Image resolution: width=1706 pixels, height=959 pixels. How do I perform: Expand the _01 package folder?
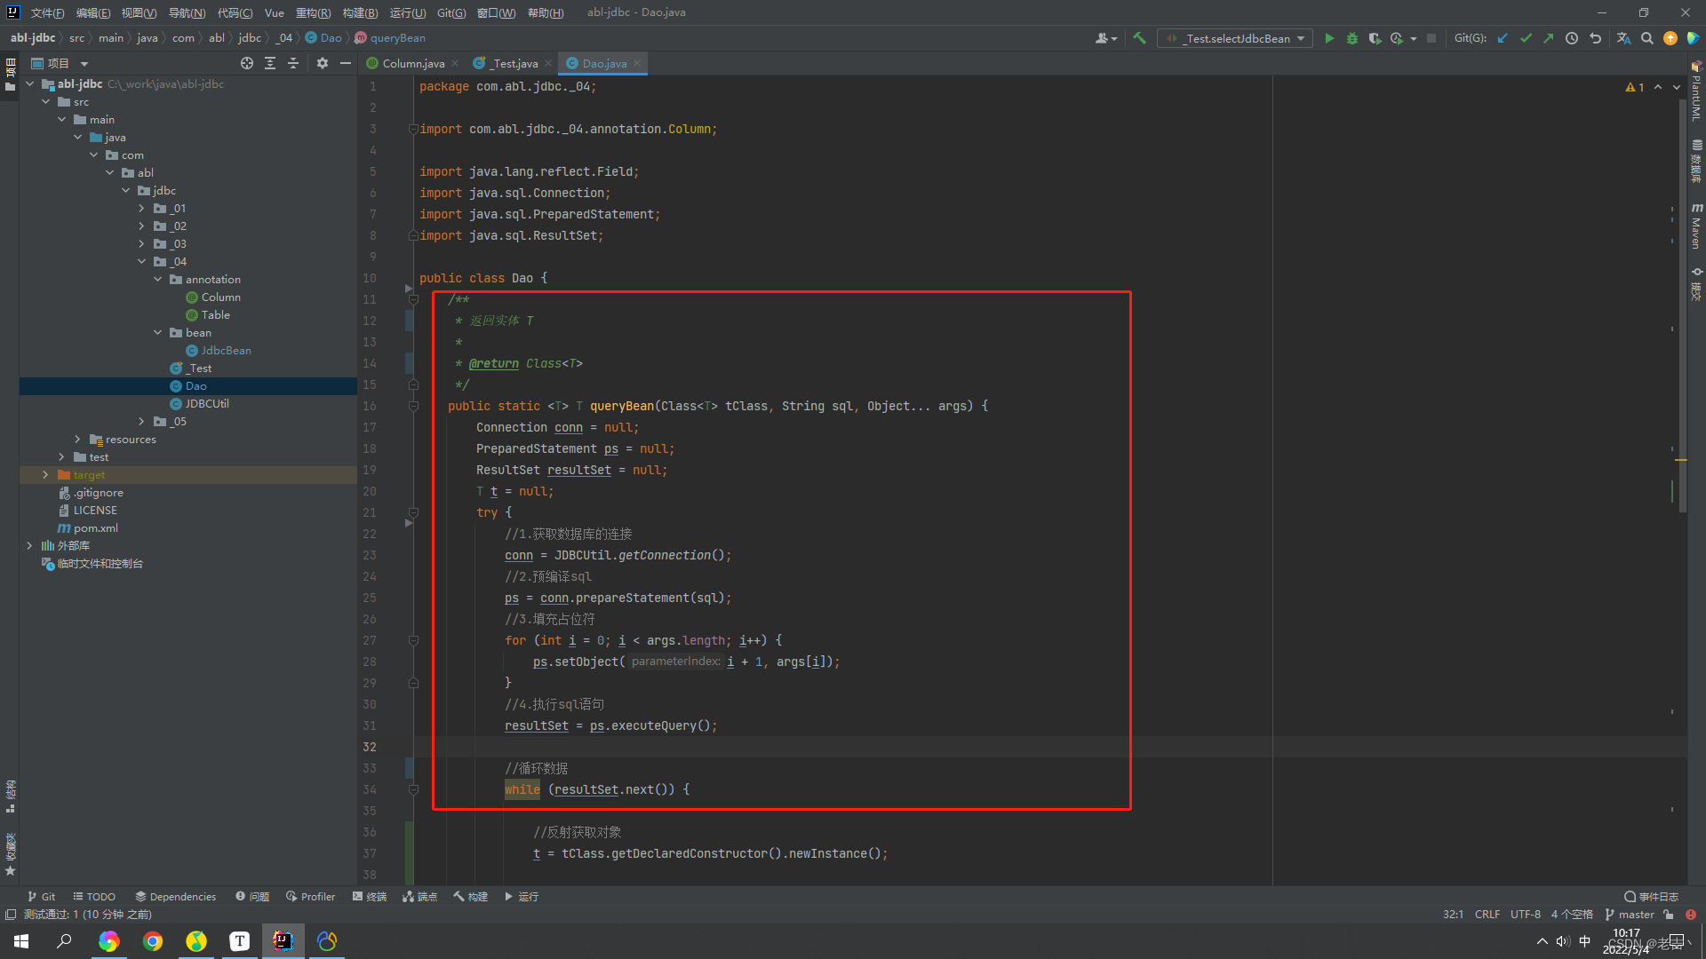pyautogui.click(x=141, y=209)
